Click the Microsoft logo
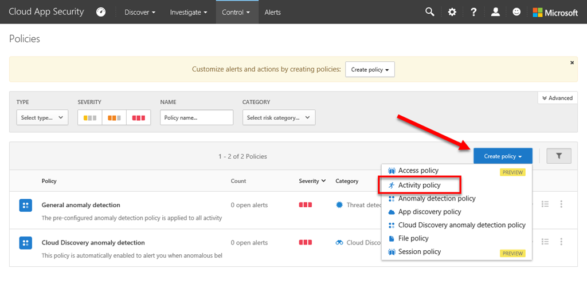The height and width of the screenshot is (292, 587). coord(555,13)
